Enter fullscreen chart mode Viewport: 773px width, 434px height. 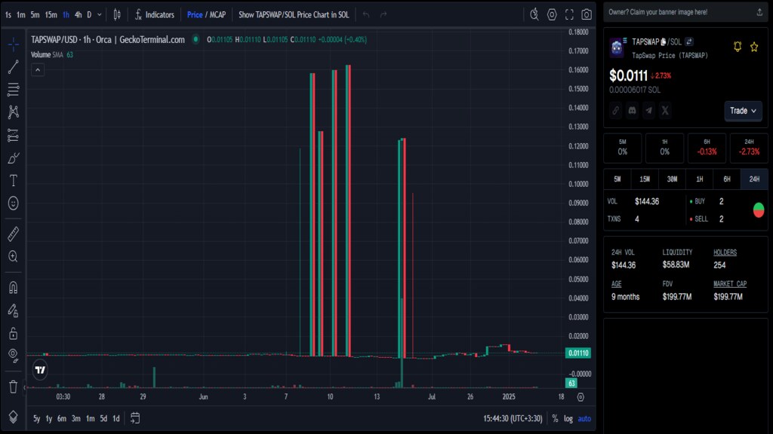(569, 15)
